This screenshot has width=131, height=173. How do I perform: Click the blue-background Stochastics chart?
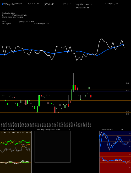tap(115, 142)
